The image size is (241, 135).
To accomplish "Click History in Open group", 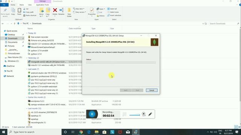I will tap(101, 16).
